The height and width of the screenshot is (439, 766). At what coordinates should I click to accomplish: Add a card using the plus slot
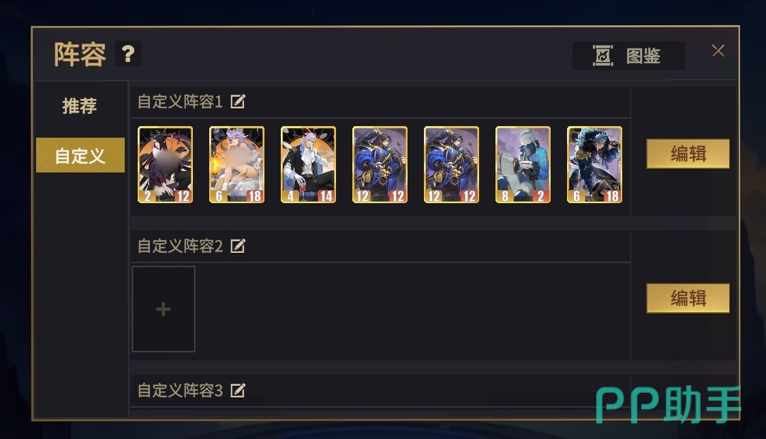(x=164, y=309)
